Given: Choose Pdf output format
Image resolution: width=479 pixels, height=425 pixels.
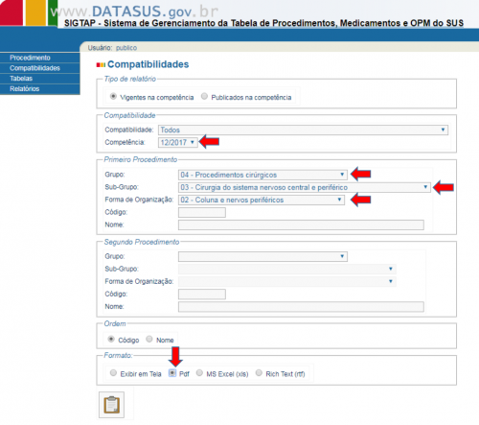Looking at the screenshot, I should (172, 373).
